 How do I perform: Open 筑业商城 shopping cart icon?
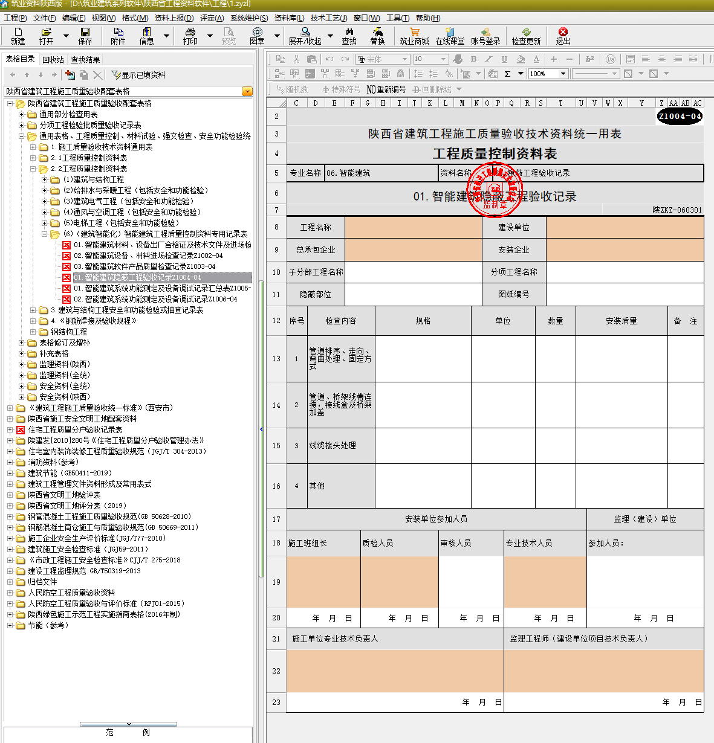414,36
